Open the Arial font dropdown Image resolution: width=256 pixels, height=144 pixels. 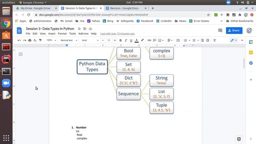click(x=90, y=40)
